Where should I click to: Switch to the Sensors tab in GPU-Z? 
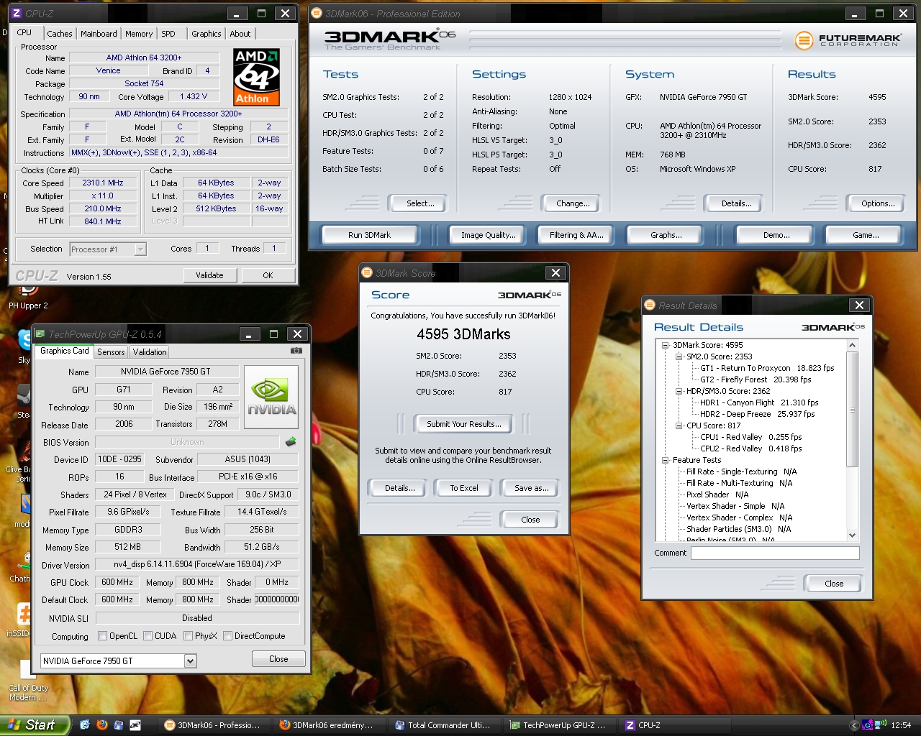111,352
